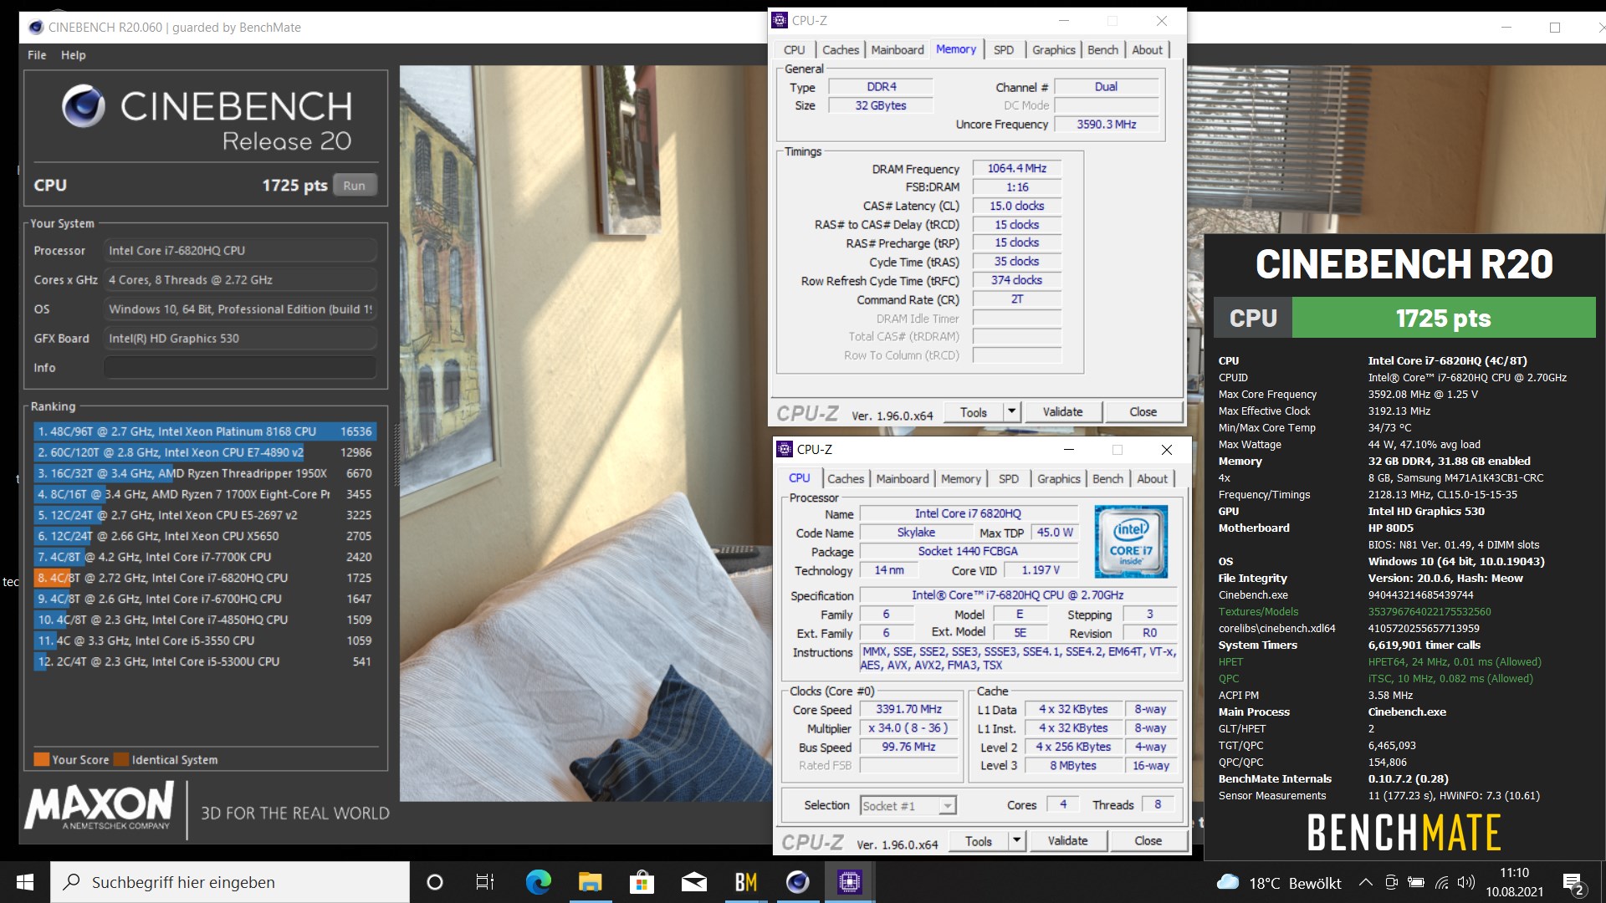Open the Socket #1 selection dropdown
The width and height of the screenshot is (1606, 903).
point(908,805)
